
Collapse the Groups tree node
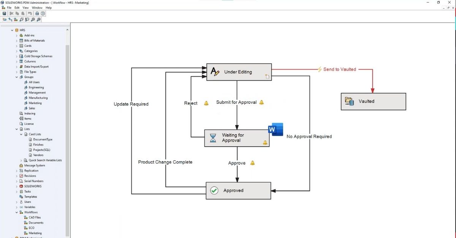(17, 77)
